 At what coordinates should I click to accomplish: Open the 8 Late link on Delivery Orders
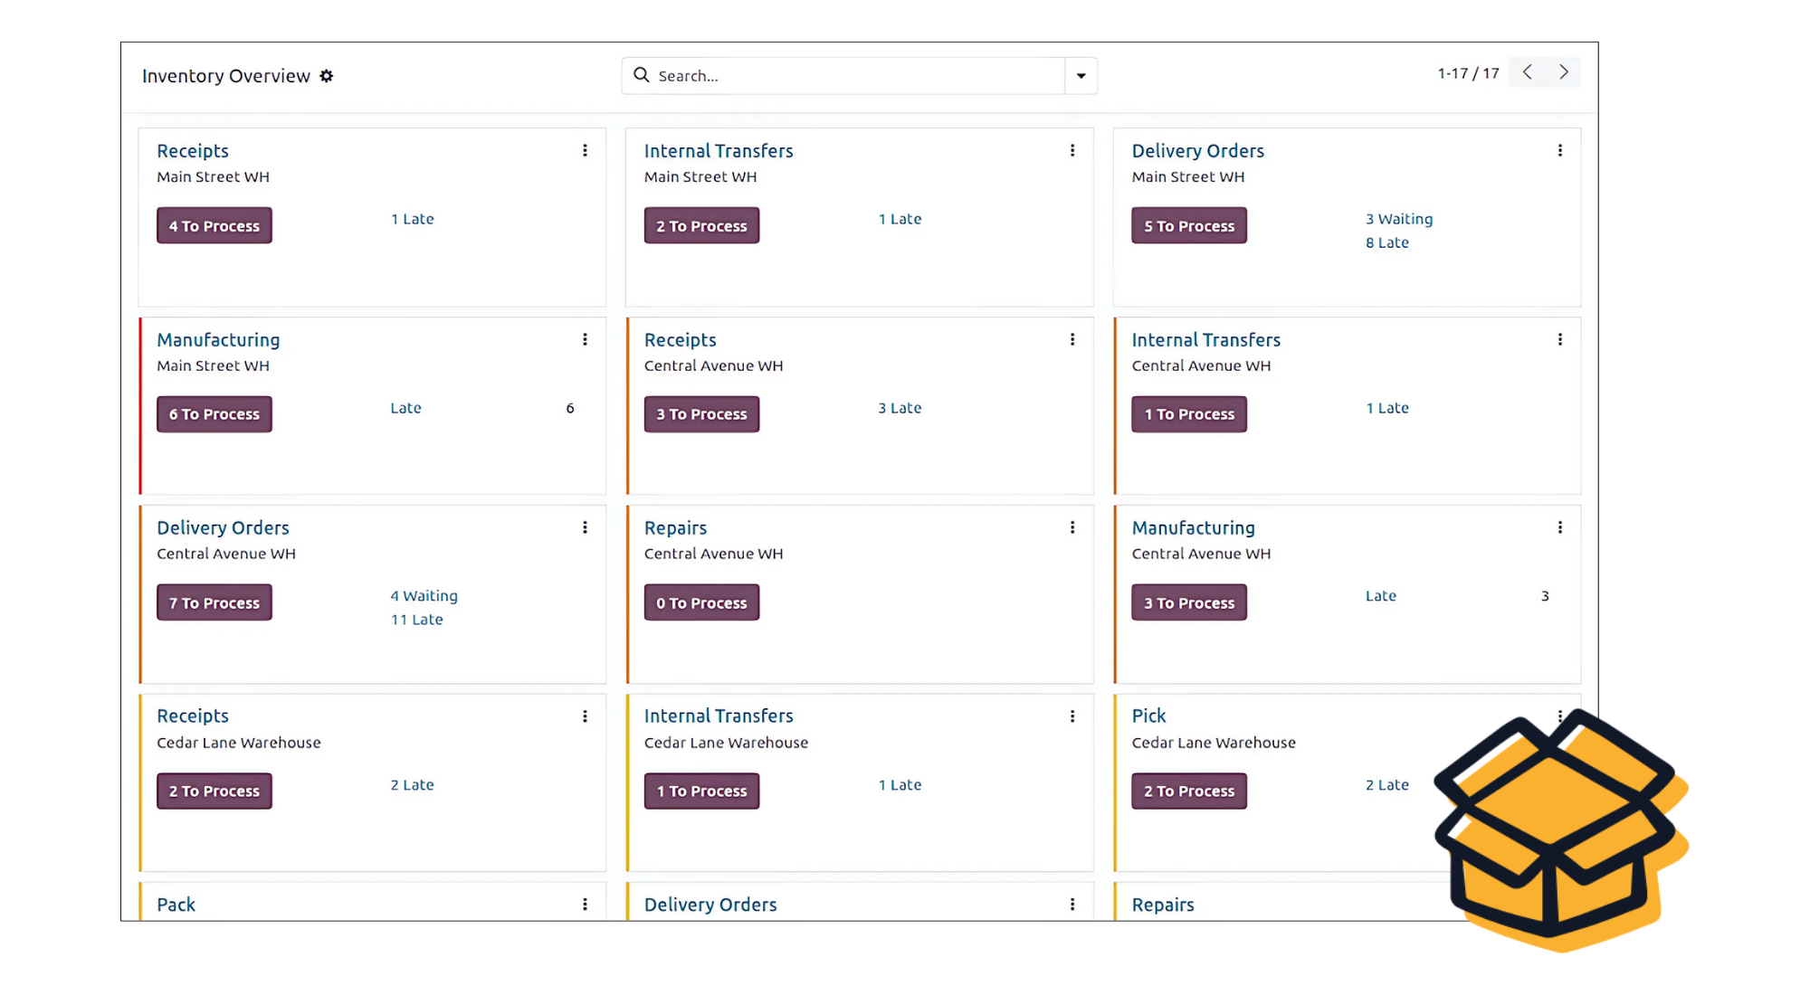click(1386, 242)
